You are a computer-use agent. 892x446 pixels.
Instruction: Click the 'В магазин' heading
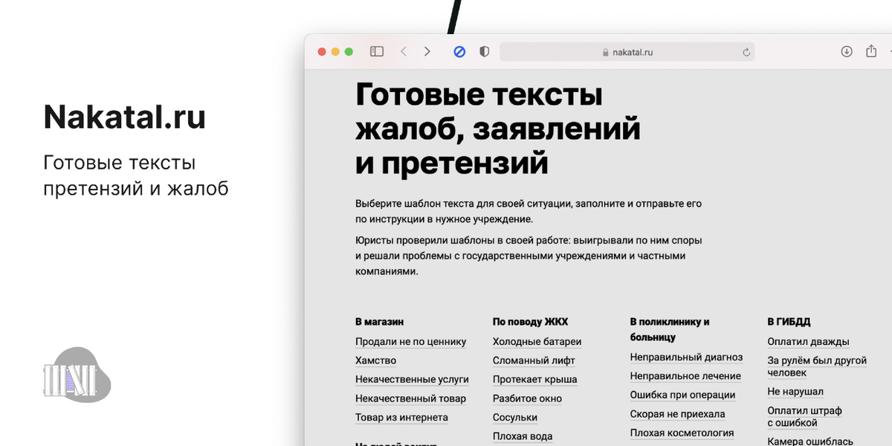(x=379, y=322)
